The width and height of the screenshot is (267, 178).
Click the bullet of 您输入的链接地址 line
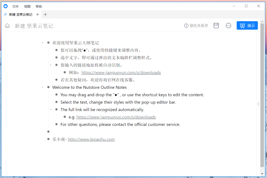(57, 65)
